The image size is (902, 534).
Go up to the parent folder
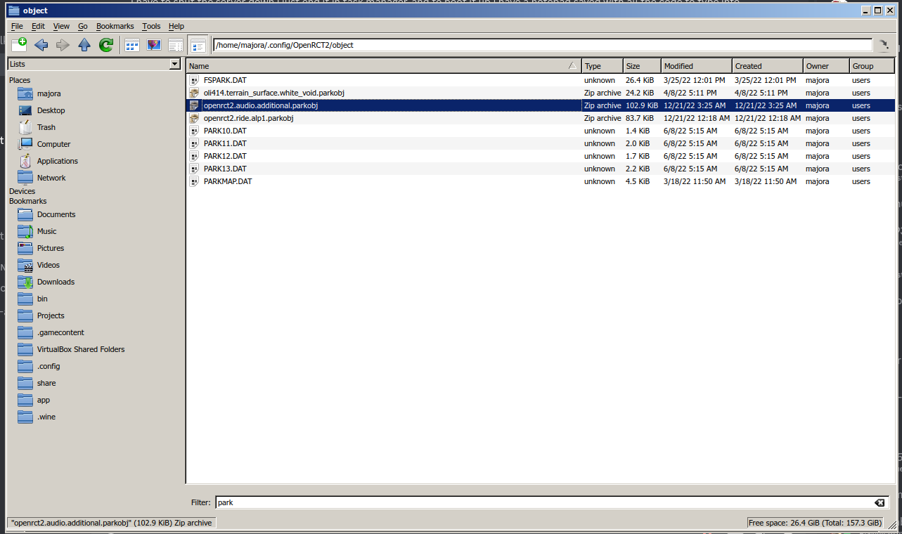tap(84, 44)
